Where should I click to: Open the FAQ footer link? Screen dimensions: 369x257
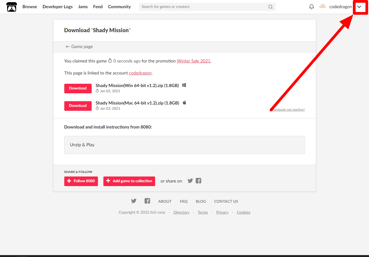tap(184, 201)
